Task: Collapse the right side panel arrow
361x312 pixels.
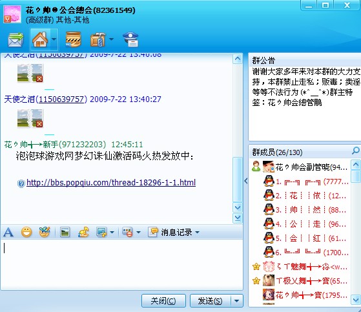Action: (x=246, y=181)
